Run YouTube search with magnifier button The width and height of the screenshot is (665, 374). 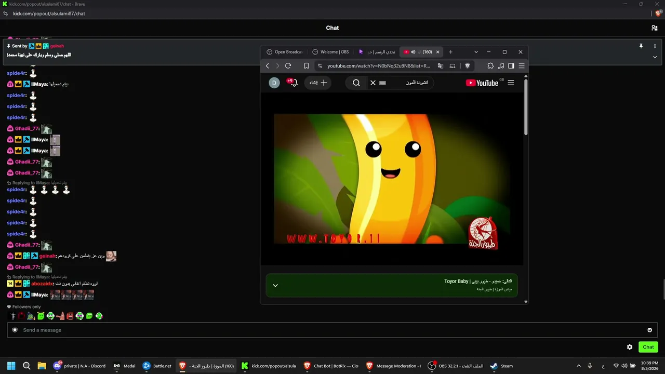point(356,83)
